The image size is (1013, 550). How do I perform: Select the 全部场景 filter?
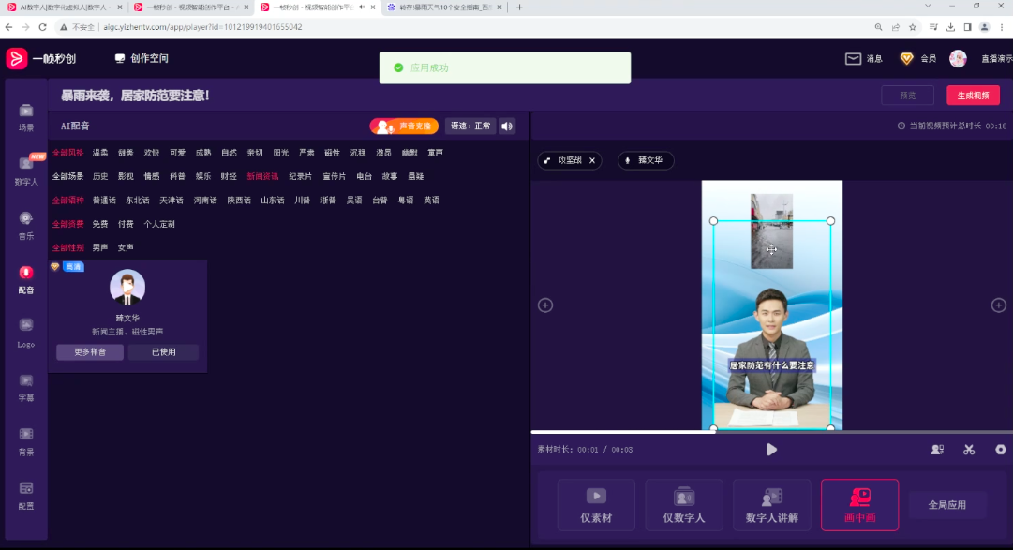pyautogui.click(x=67, y=176)
